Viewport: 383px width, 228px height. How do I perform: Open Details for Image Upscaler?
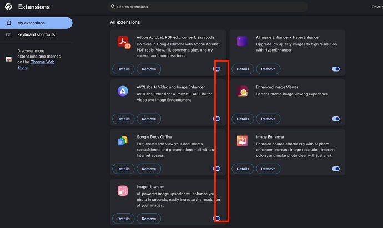click(123, 219)
